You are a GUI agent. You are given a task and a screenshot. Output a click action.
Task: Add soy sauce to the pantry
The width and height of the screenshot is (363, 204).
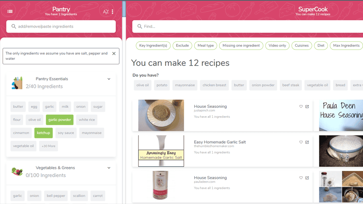tap(66, 133)
